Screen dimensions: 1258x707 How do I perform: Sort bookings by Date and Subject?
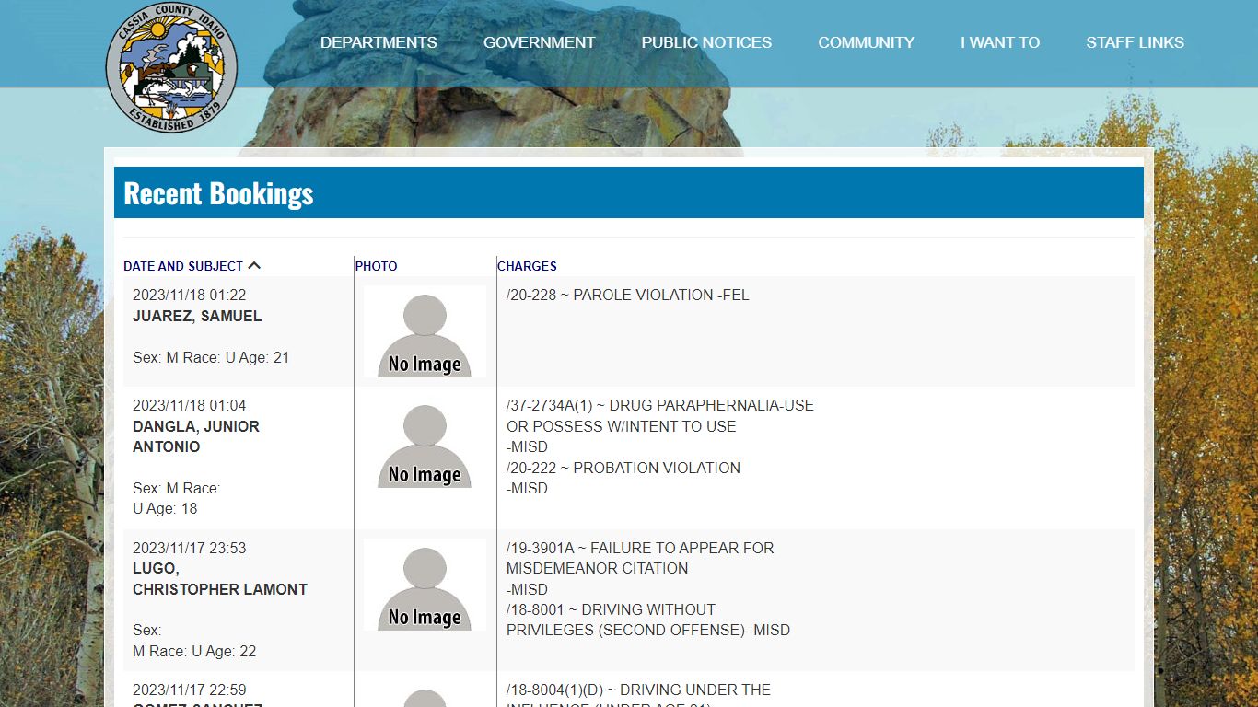tap(183, 266)
